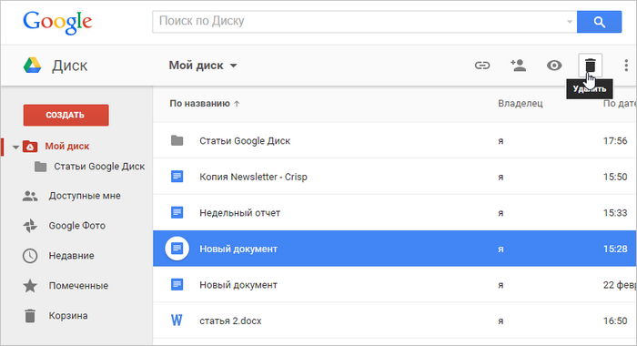The image size is (637, 346).
Task: Open 'Помеченные' starred section
Action: [78, 286]
